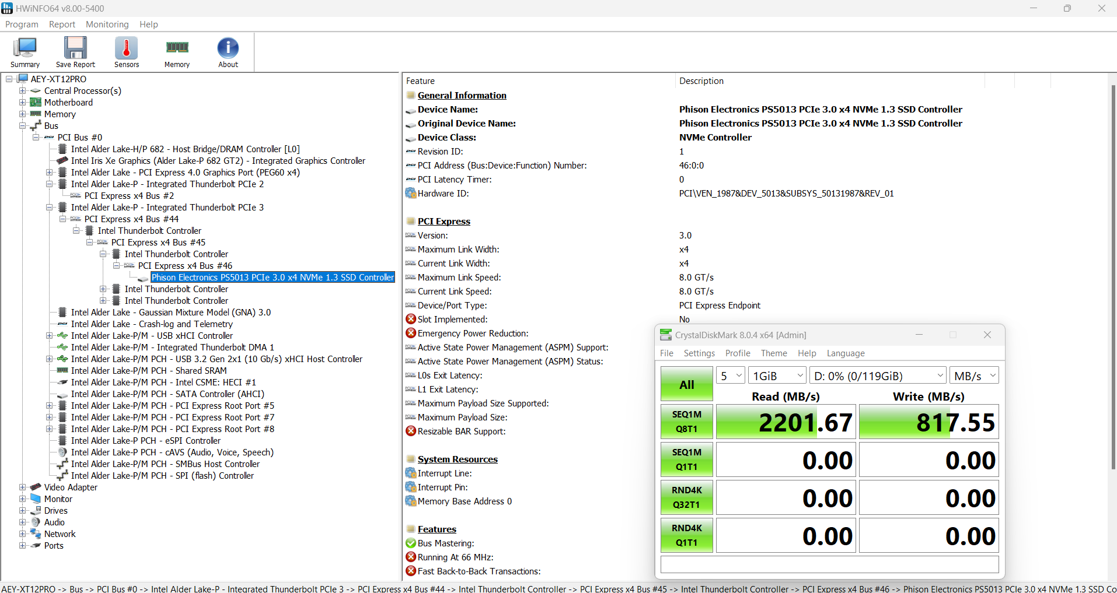The height and width of the screenshot is (593, 1117).
Task: Open the Memory module toolbar icon
Action: tap(177, 48)
